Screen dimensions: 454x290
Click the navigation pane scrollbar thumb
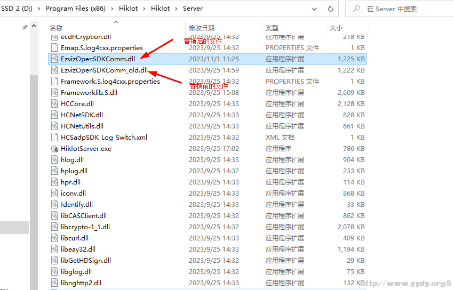click(x=34, y=182)
